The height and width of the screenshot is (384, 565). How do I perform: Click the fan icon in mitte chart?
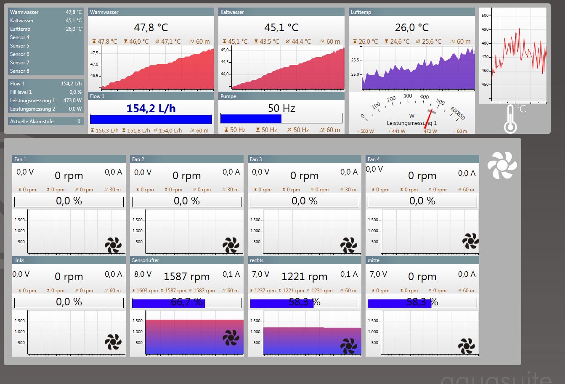click(466, 346)
